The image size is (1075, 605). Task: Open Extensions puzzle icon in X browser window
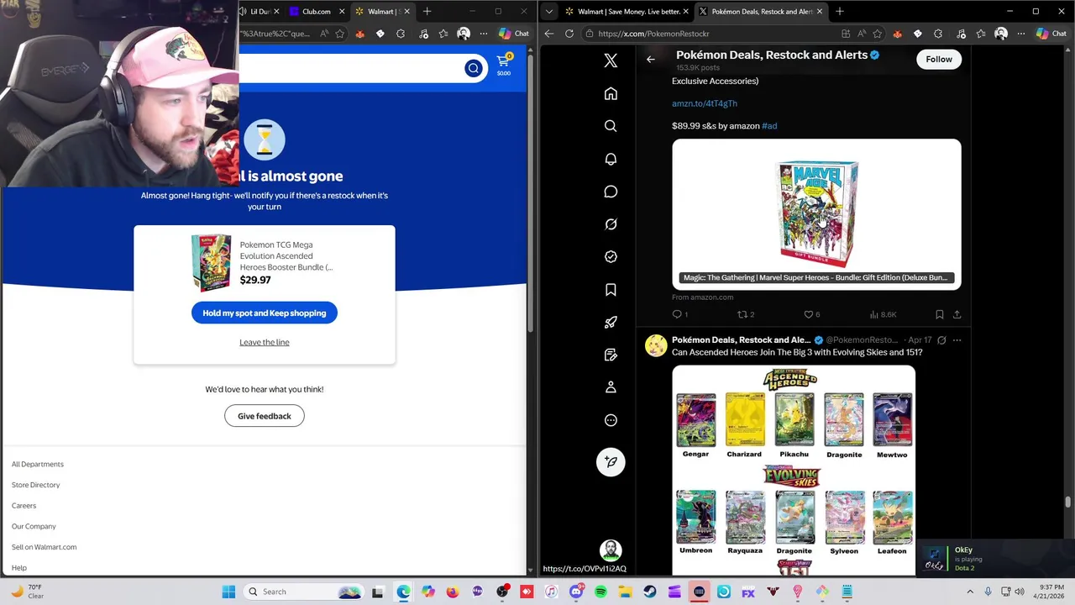(x=938, y=34)
